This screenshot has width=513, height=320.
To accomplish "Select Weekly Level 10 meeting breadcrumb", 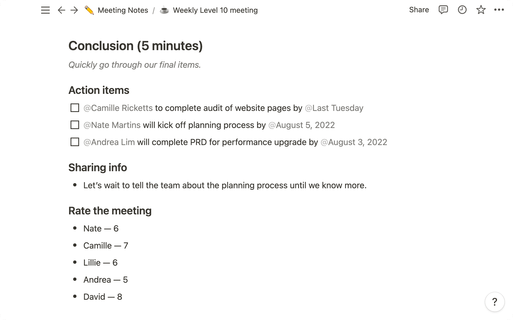I will [215, 10].
